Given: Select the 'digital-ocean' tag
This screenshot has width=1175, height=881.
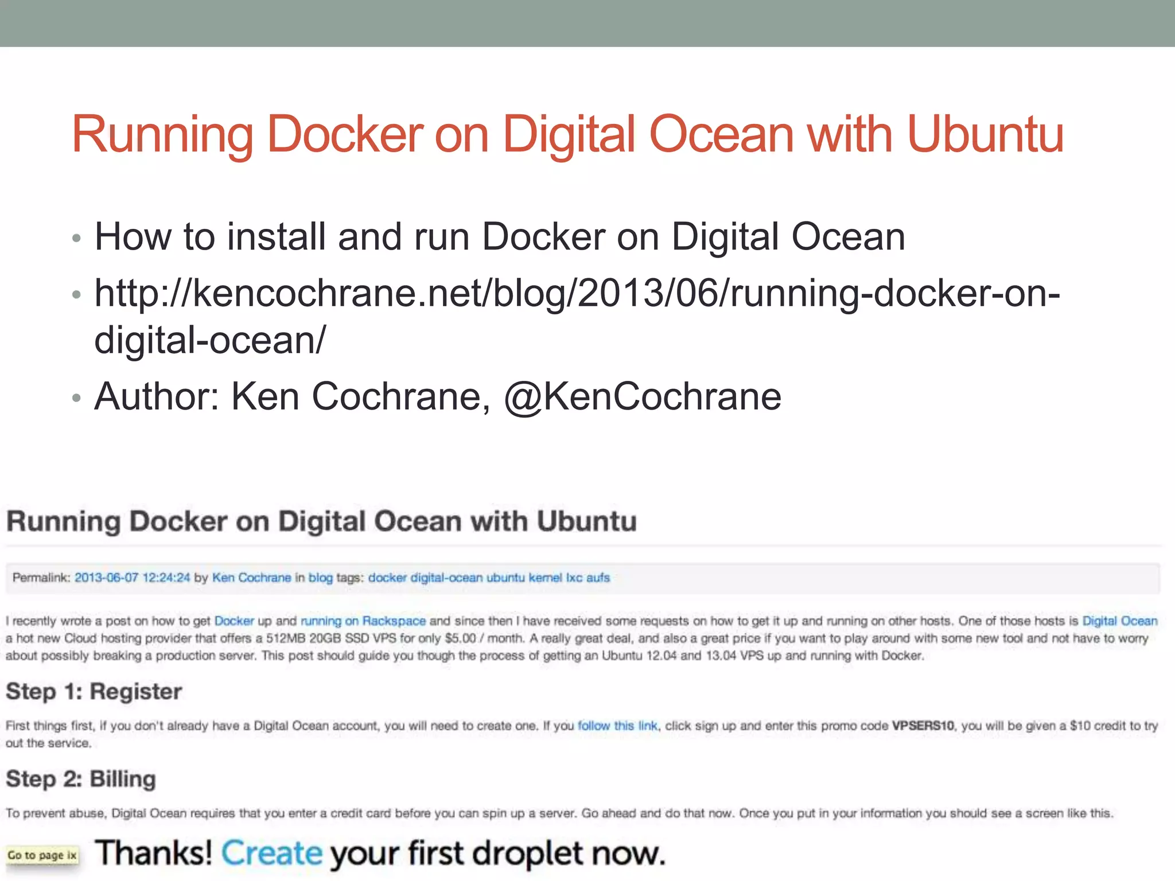Looking at the screenshot, I should (x=446, y=578).
